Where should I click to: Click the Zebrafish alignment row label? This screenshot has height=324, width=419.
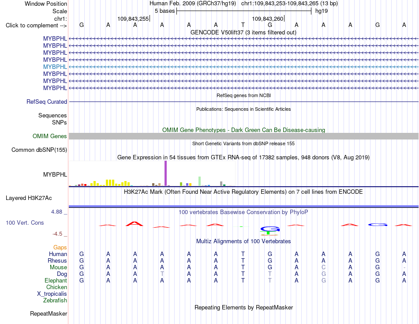55,301
